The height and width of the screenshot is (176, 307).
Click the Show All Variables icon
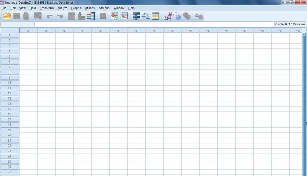point(187,16)
